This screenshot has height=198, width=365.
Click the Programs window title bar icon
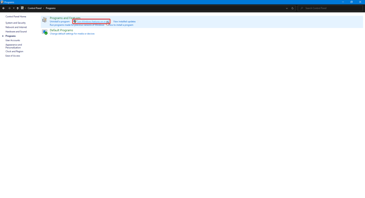(x=2, y=2)
